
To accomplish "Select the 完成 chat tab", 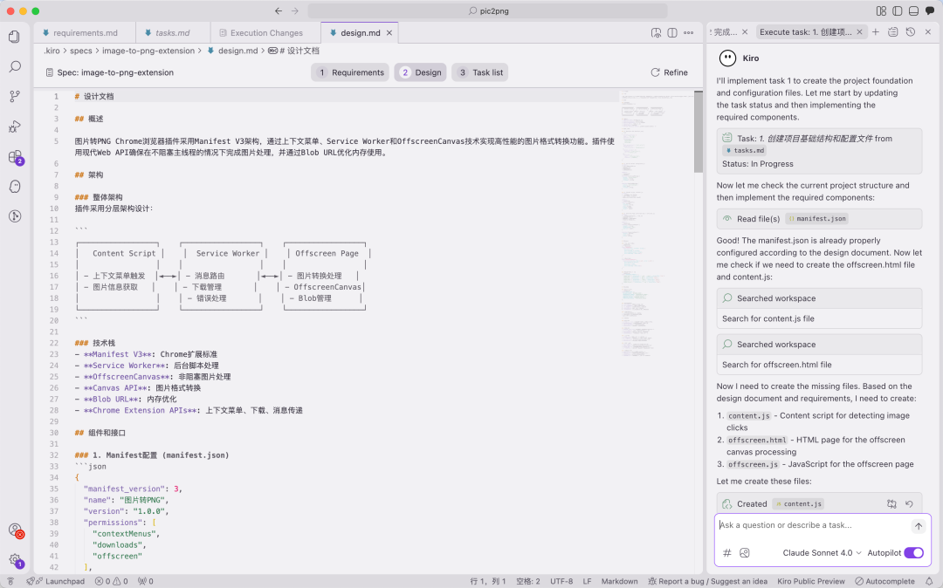I will [724, 31].
